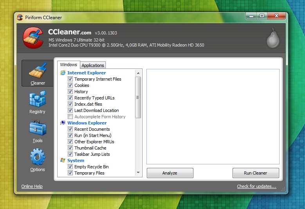Select the Internet Explorer heading
This screenshot has height=209, width=305.
pyautogui.click(x=87, y=73)
